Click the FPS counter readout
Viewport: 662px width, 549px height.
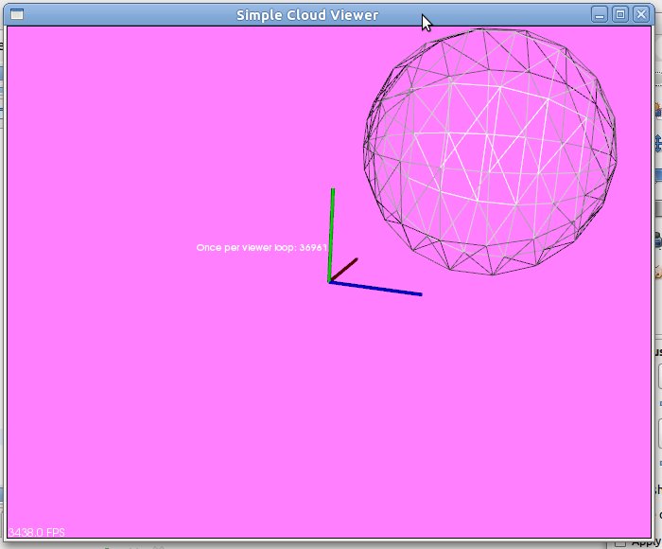tap(36, 533)
